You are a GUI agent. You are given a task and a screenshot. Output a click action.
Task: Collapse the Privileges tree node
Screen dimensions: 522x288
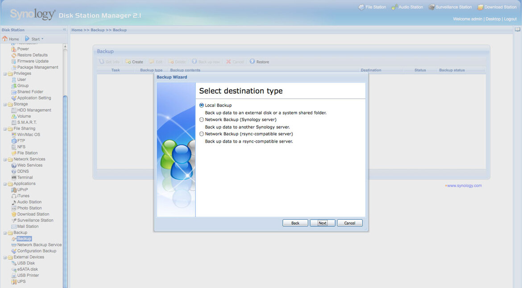tap(5, 74)
